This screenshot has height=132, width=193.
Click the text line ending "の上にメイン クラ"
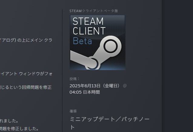pos(26,40)
